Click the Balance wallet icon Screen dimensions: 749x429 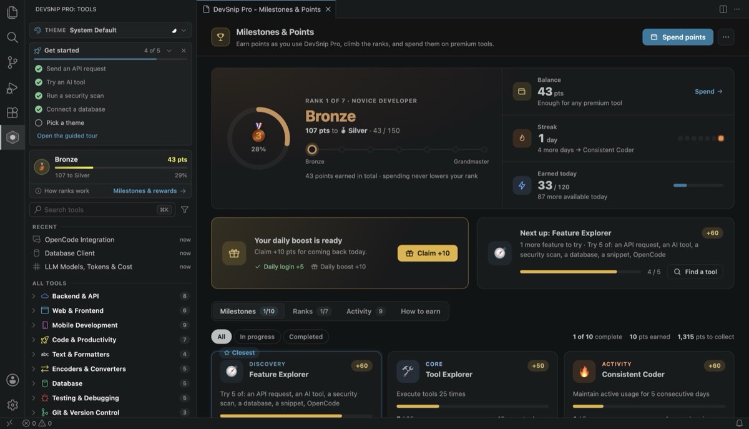[522, 91]
